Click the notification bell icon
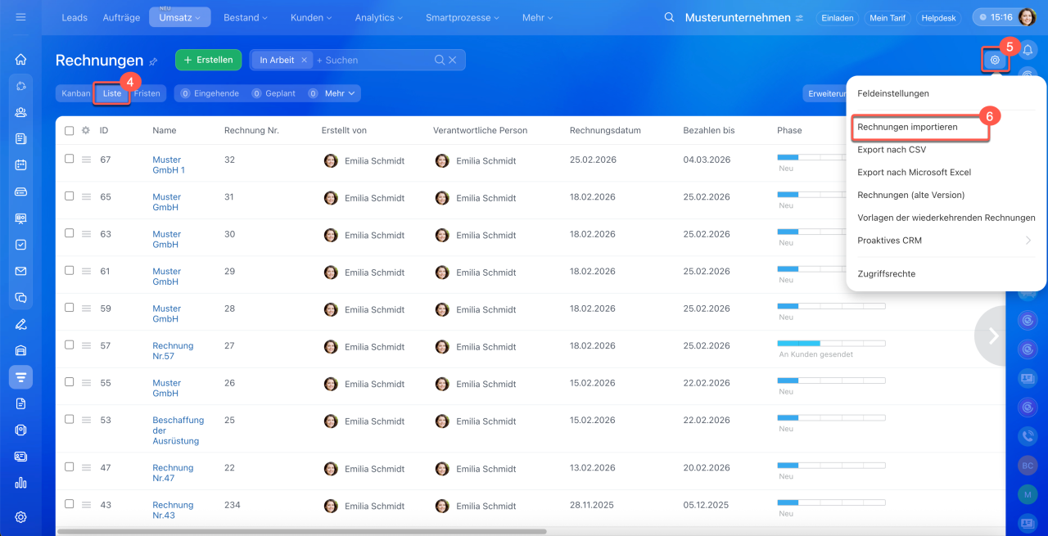Viewport: 1048px width, 536px height. coord(1028,50)
